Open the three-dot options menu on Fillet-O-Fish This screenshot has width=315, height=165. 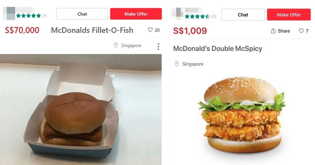tap(158, 47)
